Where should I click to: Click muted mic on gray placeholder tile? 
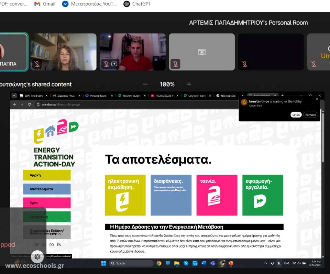(175, 64)
